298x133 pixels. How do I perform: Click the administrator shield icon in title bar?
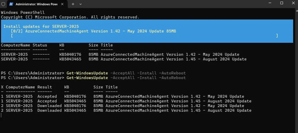coord(3,4)
